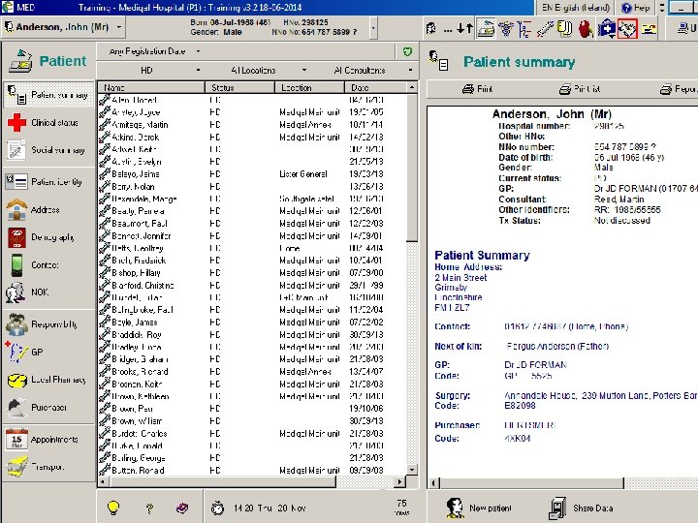Open Patient summary in sidebar
The image size is (698, 523).
48,95
